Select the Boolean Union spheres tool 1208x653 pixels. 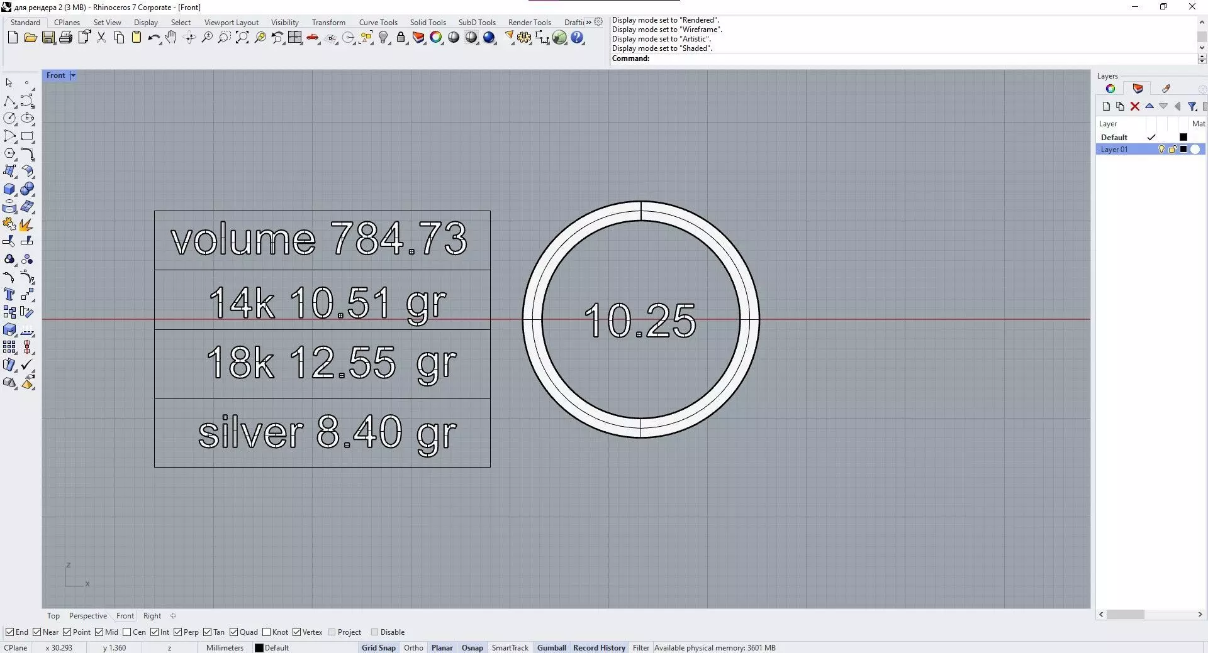coord(27,189)
